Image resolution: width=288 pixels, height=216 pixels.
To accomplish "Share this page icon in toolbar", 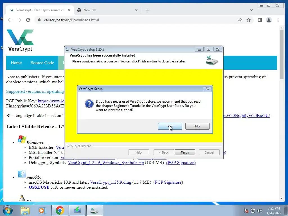I will (x=240, y=20).
